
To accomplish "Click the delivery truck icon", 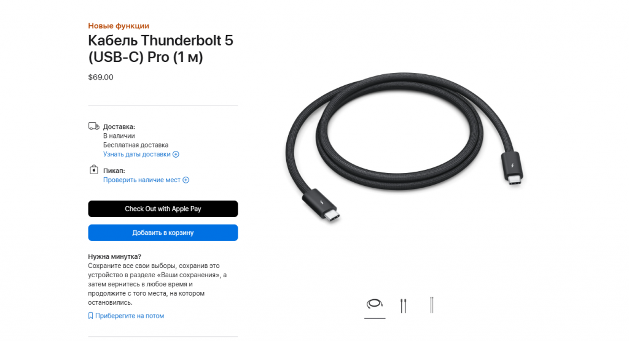I will coord(94,126).
